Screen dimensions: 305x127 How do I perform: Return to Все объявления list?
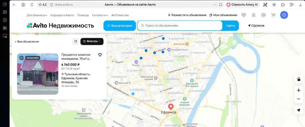pyautogui.click(x=27, y=41)
